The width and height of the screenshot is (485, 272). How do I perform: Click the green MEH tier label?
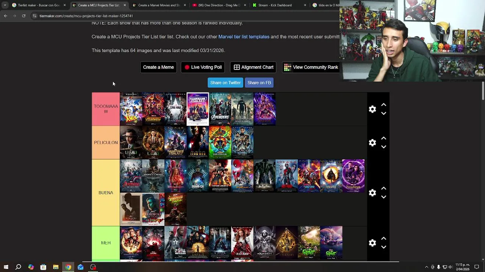[x=106, y=243]
